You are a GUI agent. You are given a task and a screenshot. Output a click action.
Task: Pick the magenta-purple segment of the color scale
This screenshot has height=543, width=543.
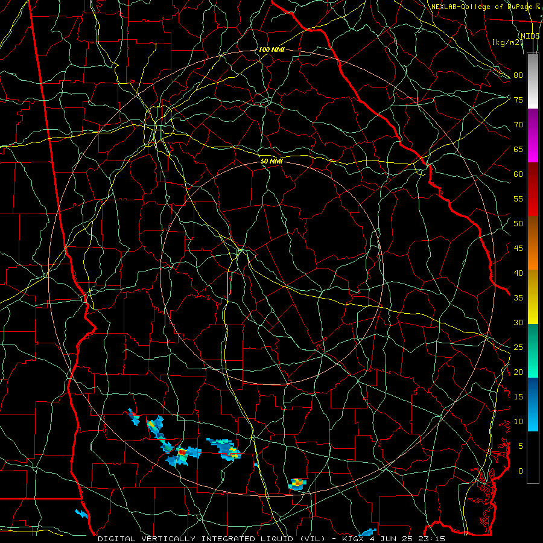pos(533,135)
